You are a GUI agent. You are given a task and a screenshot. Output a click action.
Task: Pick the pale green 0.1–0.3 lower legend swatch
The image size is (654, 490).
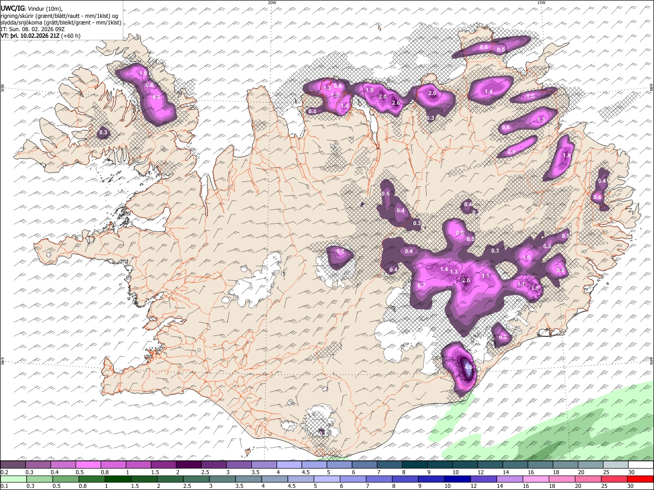tap(13, 479)
